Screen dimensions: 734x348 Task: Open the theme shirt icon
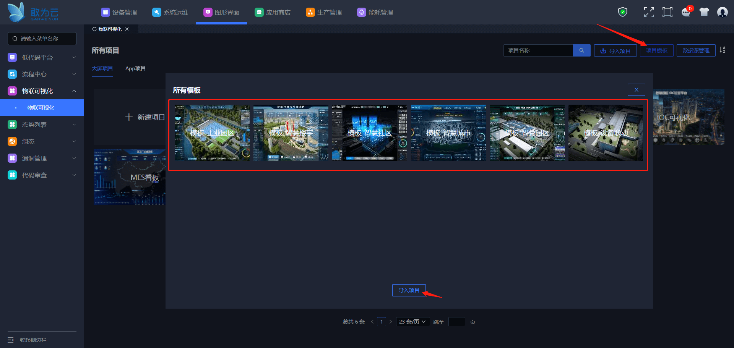click(704, 12)
